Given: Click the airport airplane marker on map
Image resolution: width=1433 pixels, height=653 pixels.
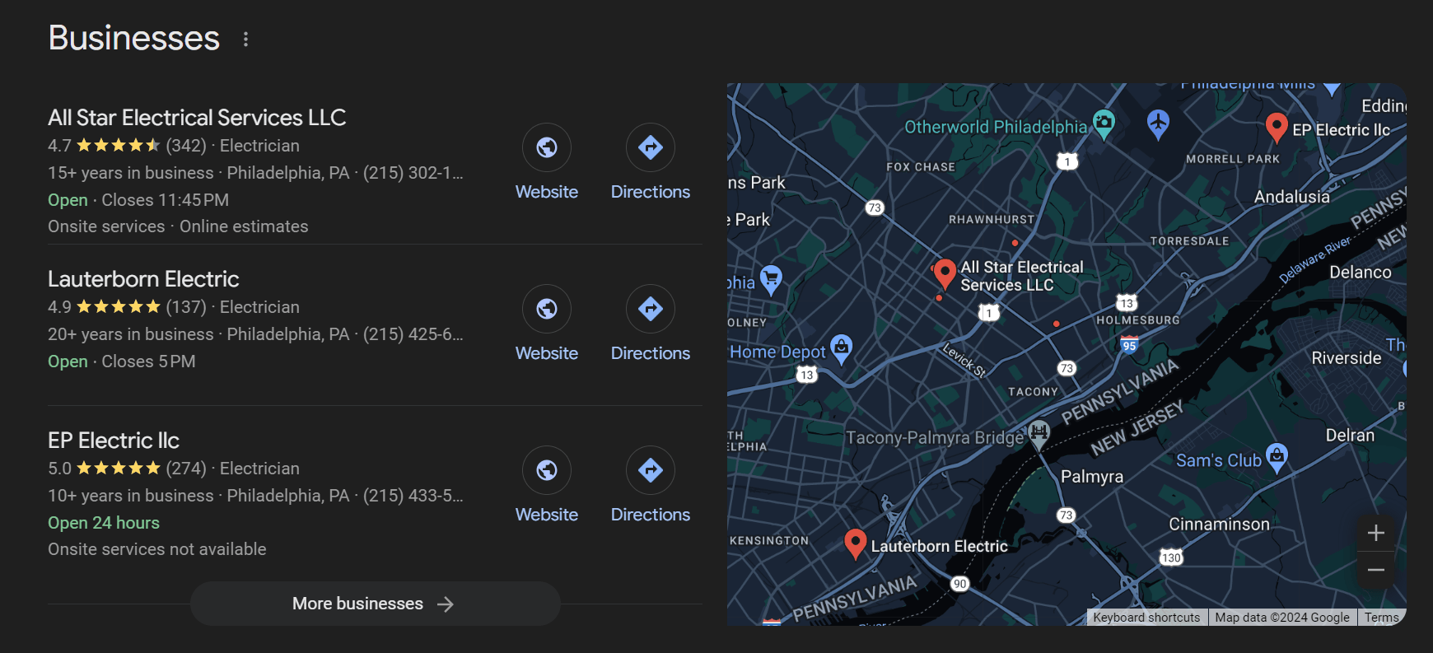Looking at the screenshot, I should [x=1158, y=124].
